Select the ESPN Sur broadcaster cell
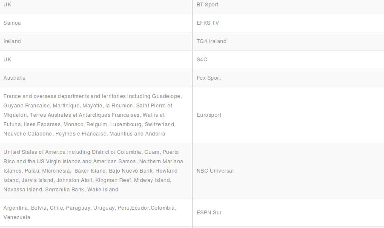 pos(209,213)
